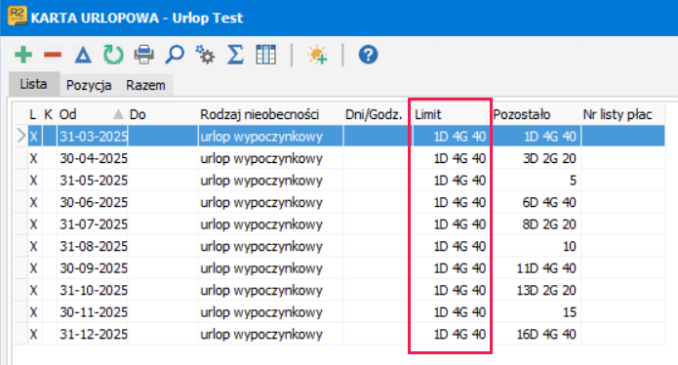Click Pozostało value 13D 2G 20
The height and width of the screenshot is (365, 678).
[546, 290]
